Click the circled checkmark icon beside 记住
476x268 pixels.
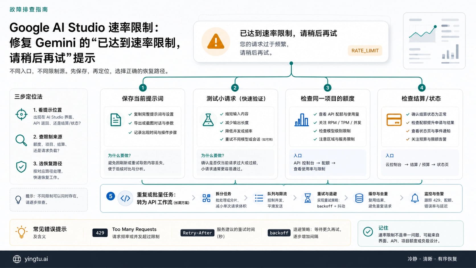pyautogui.click(x=368, y=232)
